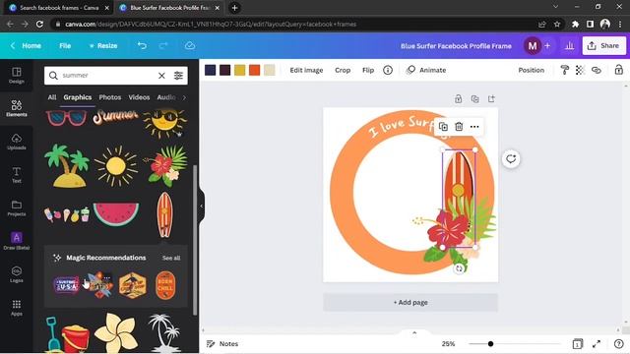Image resolution: width=630 pixels, height=354 pixels.
Task: Open the grid view page icon
Action: (578, 344)
